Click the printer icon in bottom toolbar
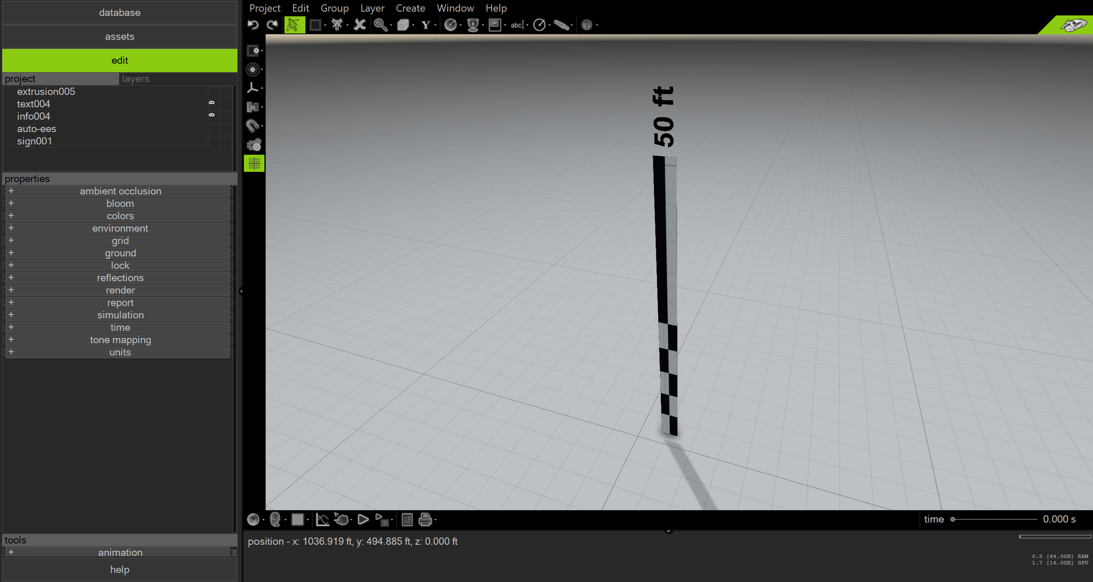 coord(425,519)
